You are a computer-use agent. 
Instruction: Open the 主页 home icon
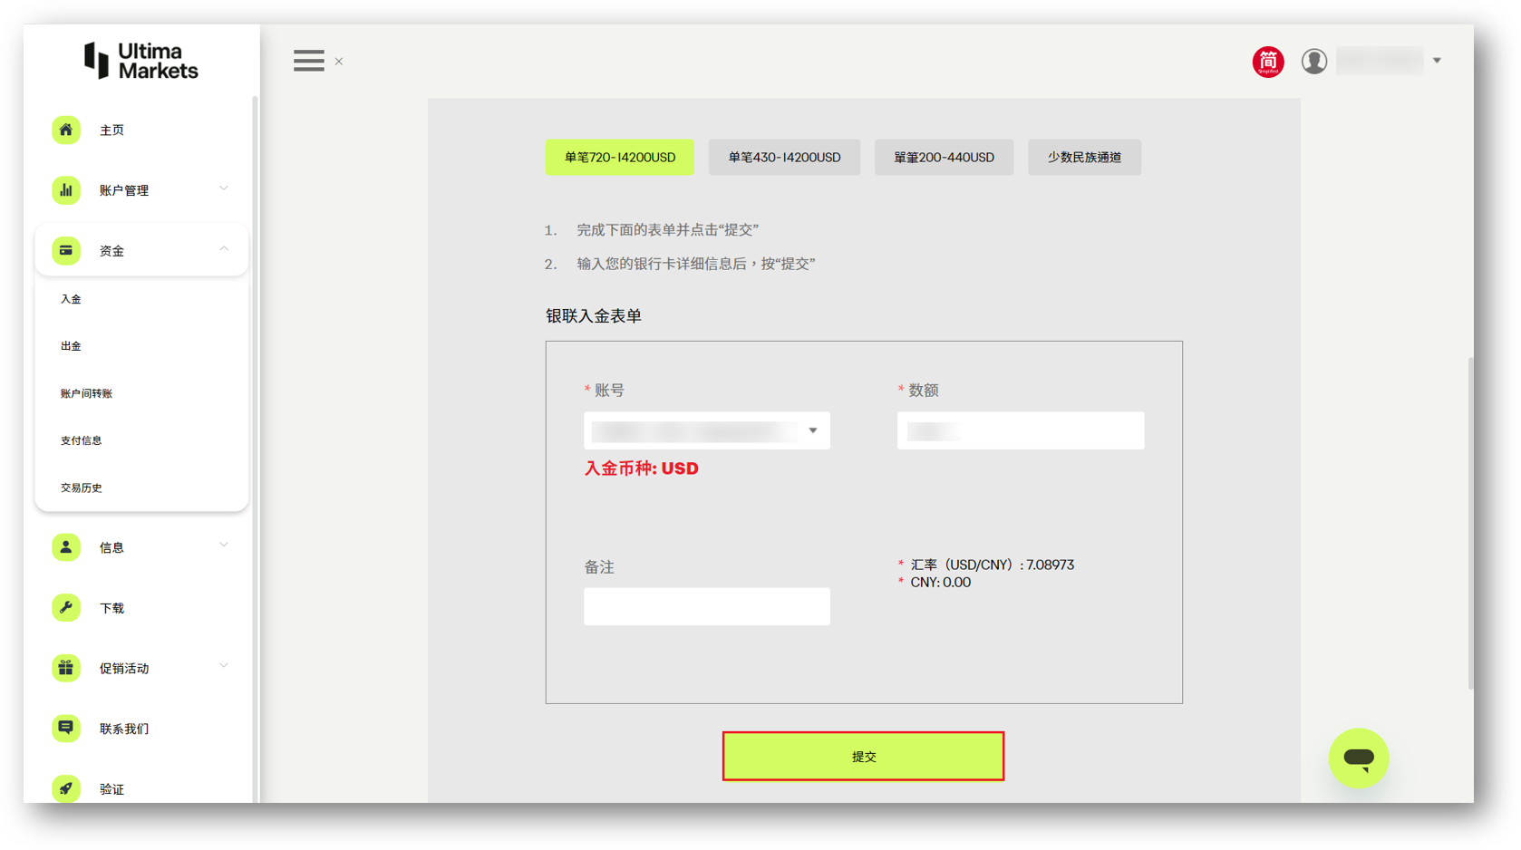(x=66, y=130)
